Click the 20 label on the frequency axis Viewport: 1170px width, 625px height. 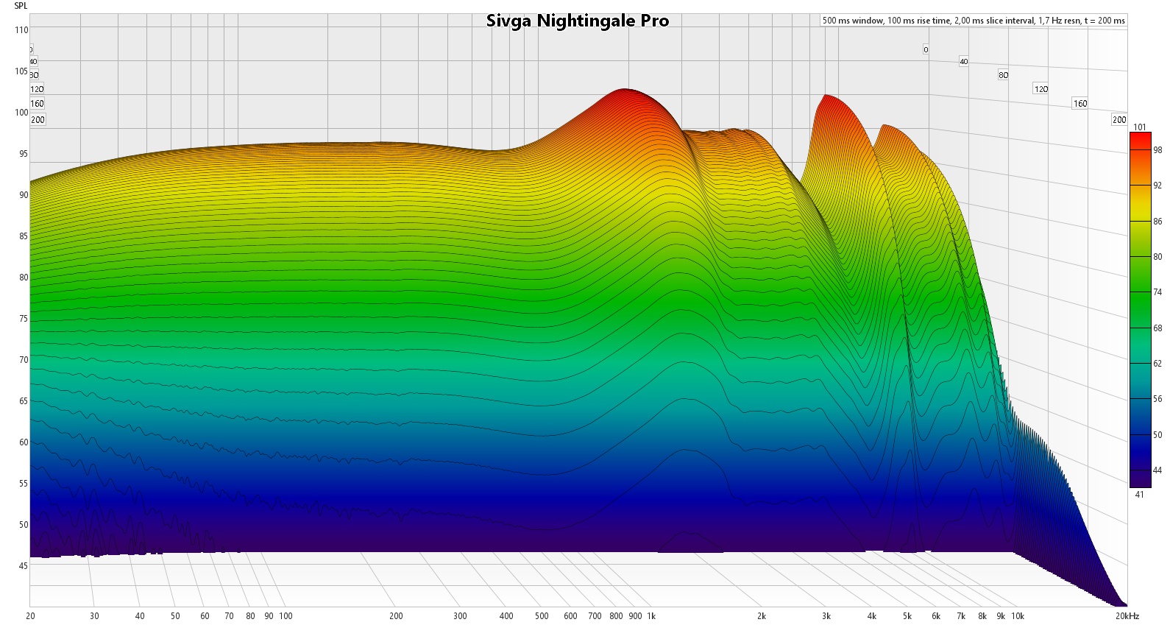click(x=31, y=616)
